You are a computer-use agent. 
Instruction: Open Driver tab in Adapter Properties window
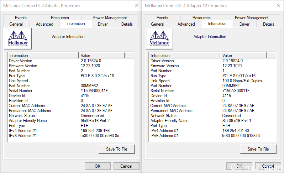click(x=103, y=24)
